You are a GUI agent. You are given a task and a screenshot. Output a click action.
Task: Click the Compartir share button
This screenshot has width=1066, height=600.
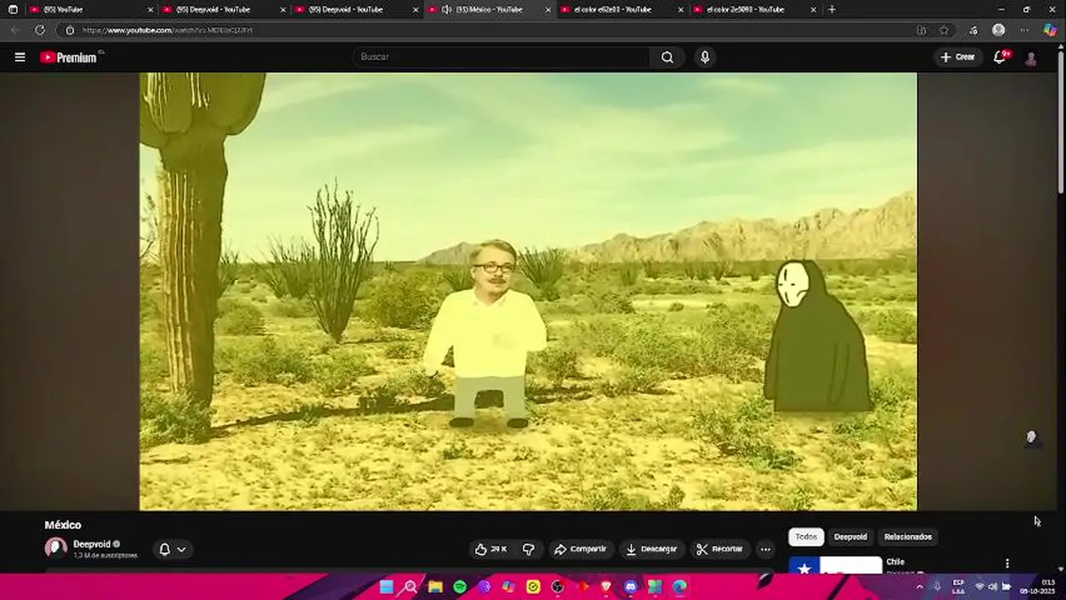click(581, 549)
